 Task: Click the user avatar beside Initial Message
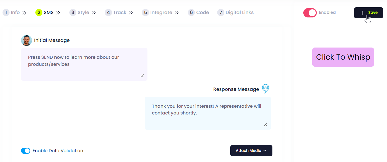(x=26, y=40)
